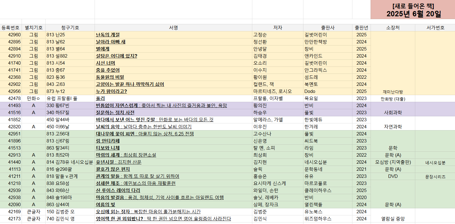Image resolution: width=455 pixels, height=224 pixels.
Task: Select location cell 만화방 (대출)
Action: point(393,99)
